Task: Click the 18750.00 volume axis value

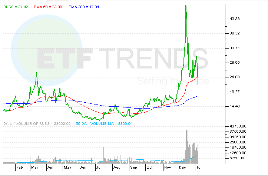Action: coord(238,147)
